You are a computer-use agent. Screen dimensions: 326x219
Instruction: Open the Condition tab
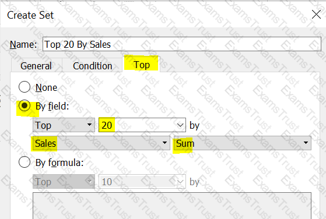click(x=92, y=66)
